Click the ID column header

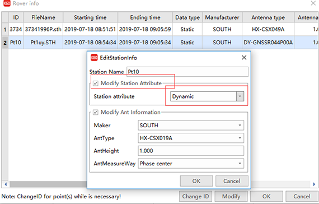tap(16, 17)
